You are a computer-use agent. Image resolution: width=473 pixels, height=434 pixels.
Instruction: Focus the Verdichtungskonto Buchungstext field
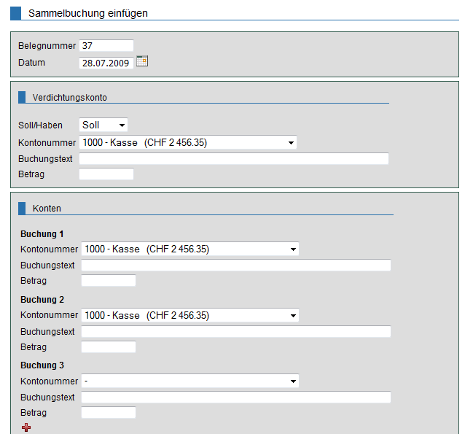pos(233,159)
